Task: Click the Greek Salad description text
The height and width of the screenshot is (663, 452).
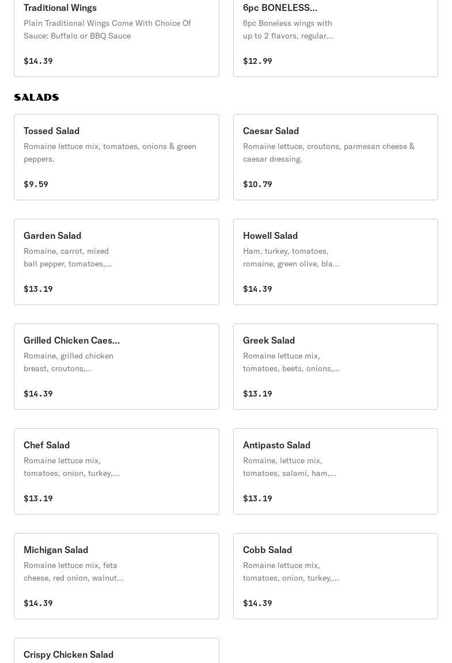Action: pos(291,362)
